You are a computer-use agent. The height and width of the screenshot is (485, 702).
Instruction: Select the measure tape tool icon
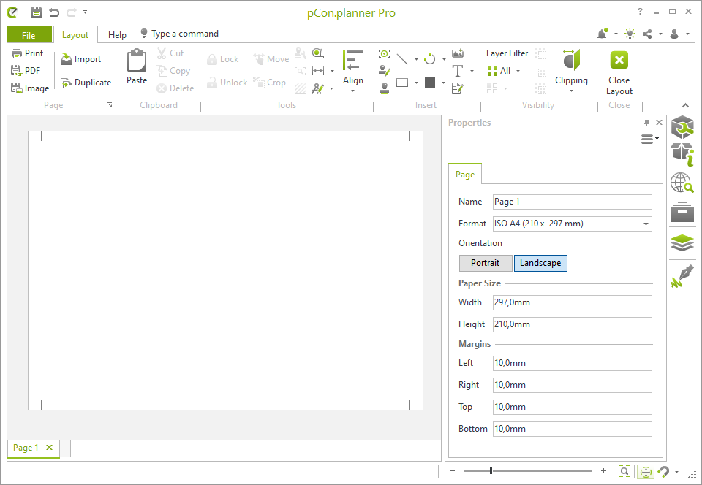click(x=318, y=53)
